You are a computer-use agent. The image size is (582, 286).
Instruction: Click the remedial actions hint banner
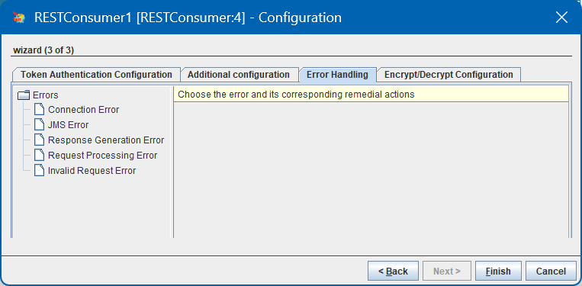point(371,95)
